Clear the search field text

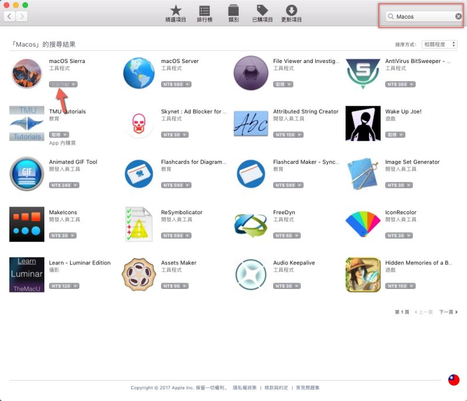point(458,16)
